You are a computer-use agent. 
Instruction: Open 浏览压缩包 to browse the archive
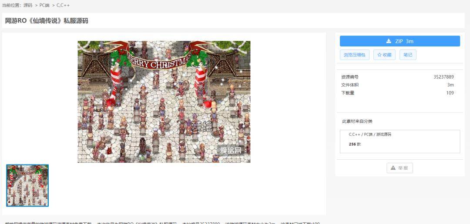point(355,55)
